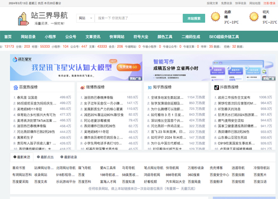Focus the 搜索一下 search input field

click(x=139, y=18)
